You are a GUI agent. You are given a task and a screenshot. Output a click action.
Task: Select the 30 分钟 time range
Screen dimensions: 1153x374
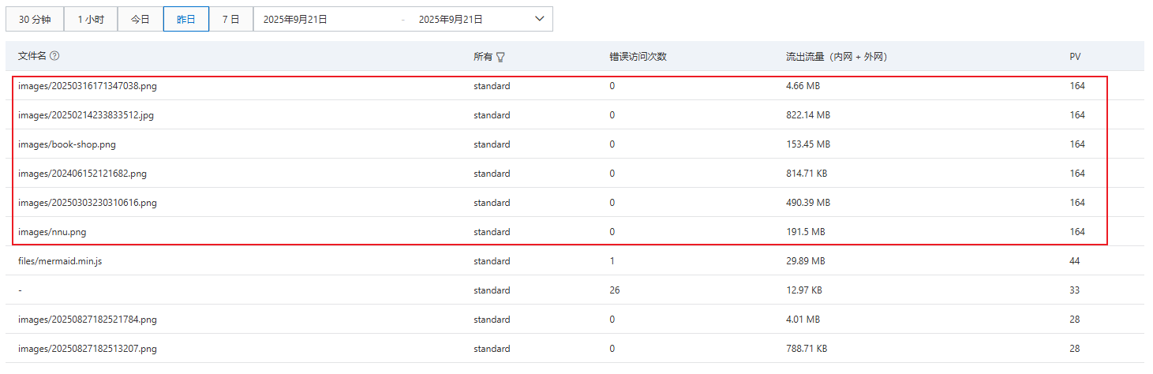[x=35, y=19]
